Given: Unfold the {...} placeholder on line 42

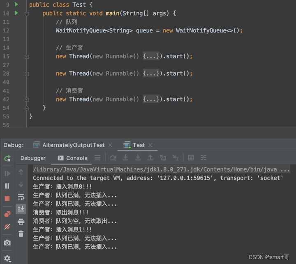Looking at the screenshot, I should [x=151, y=99].
